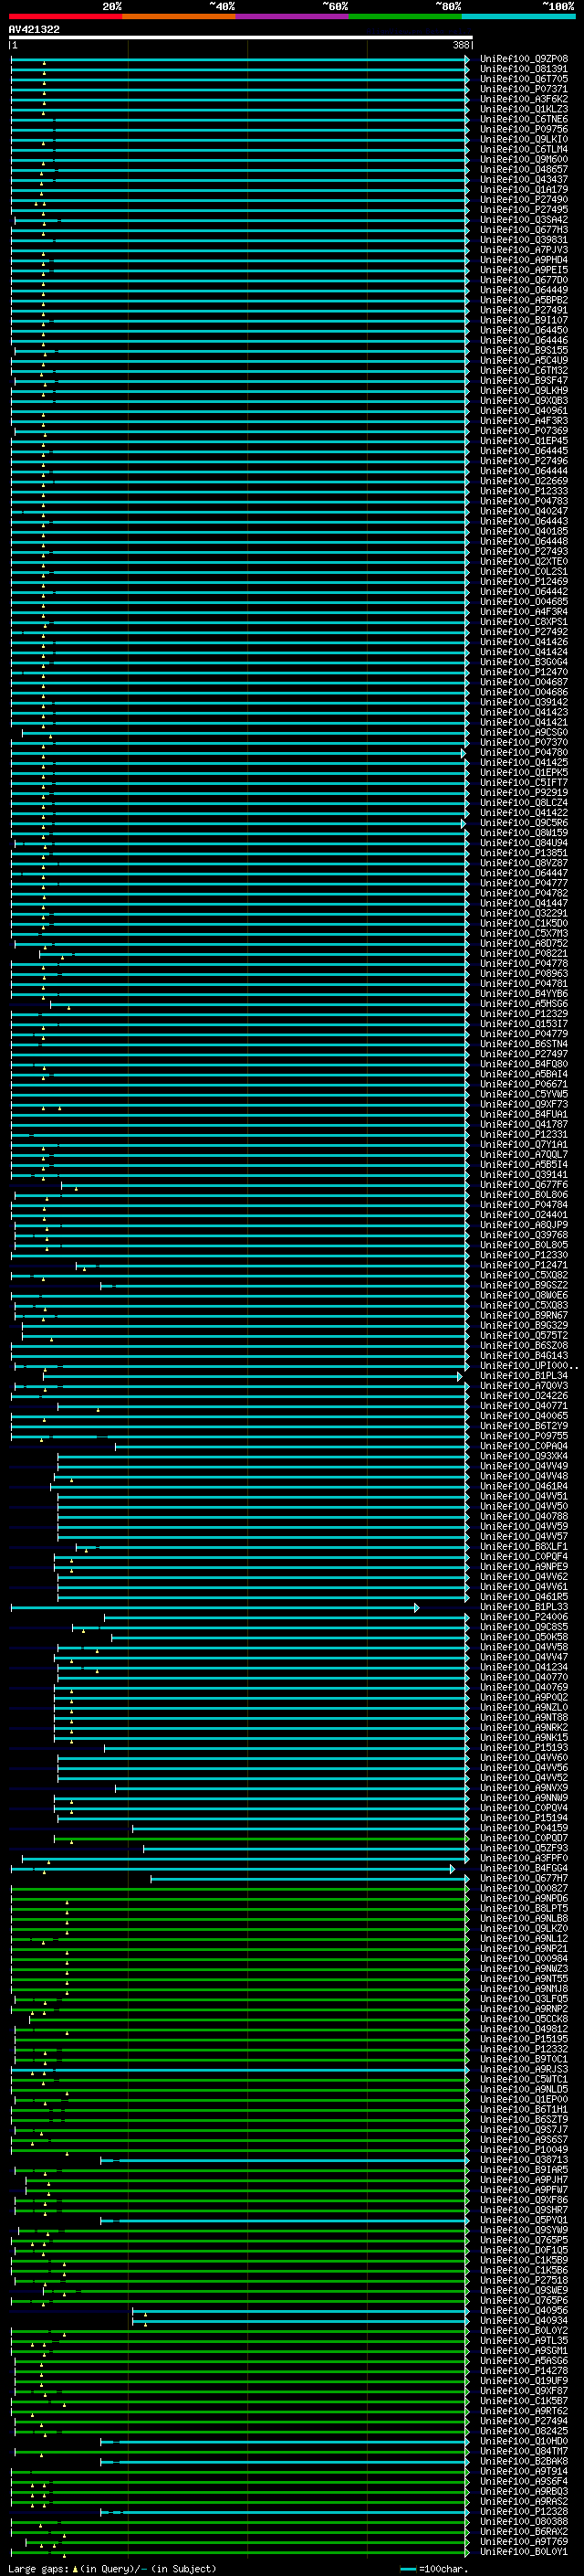The width and height of the screenshot is (584, 2576).
Task: Select the UniRef100_A5BPB2 label
Action: (x=523, y=300)
